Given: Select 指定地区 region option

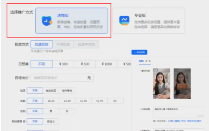Looking at the screenshot, I should (x=51, y=91).
